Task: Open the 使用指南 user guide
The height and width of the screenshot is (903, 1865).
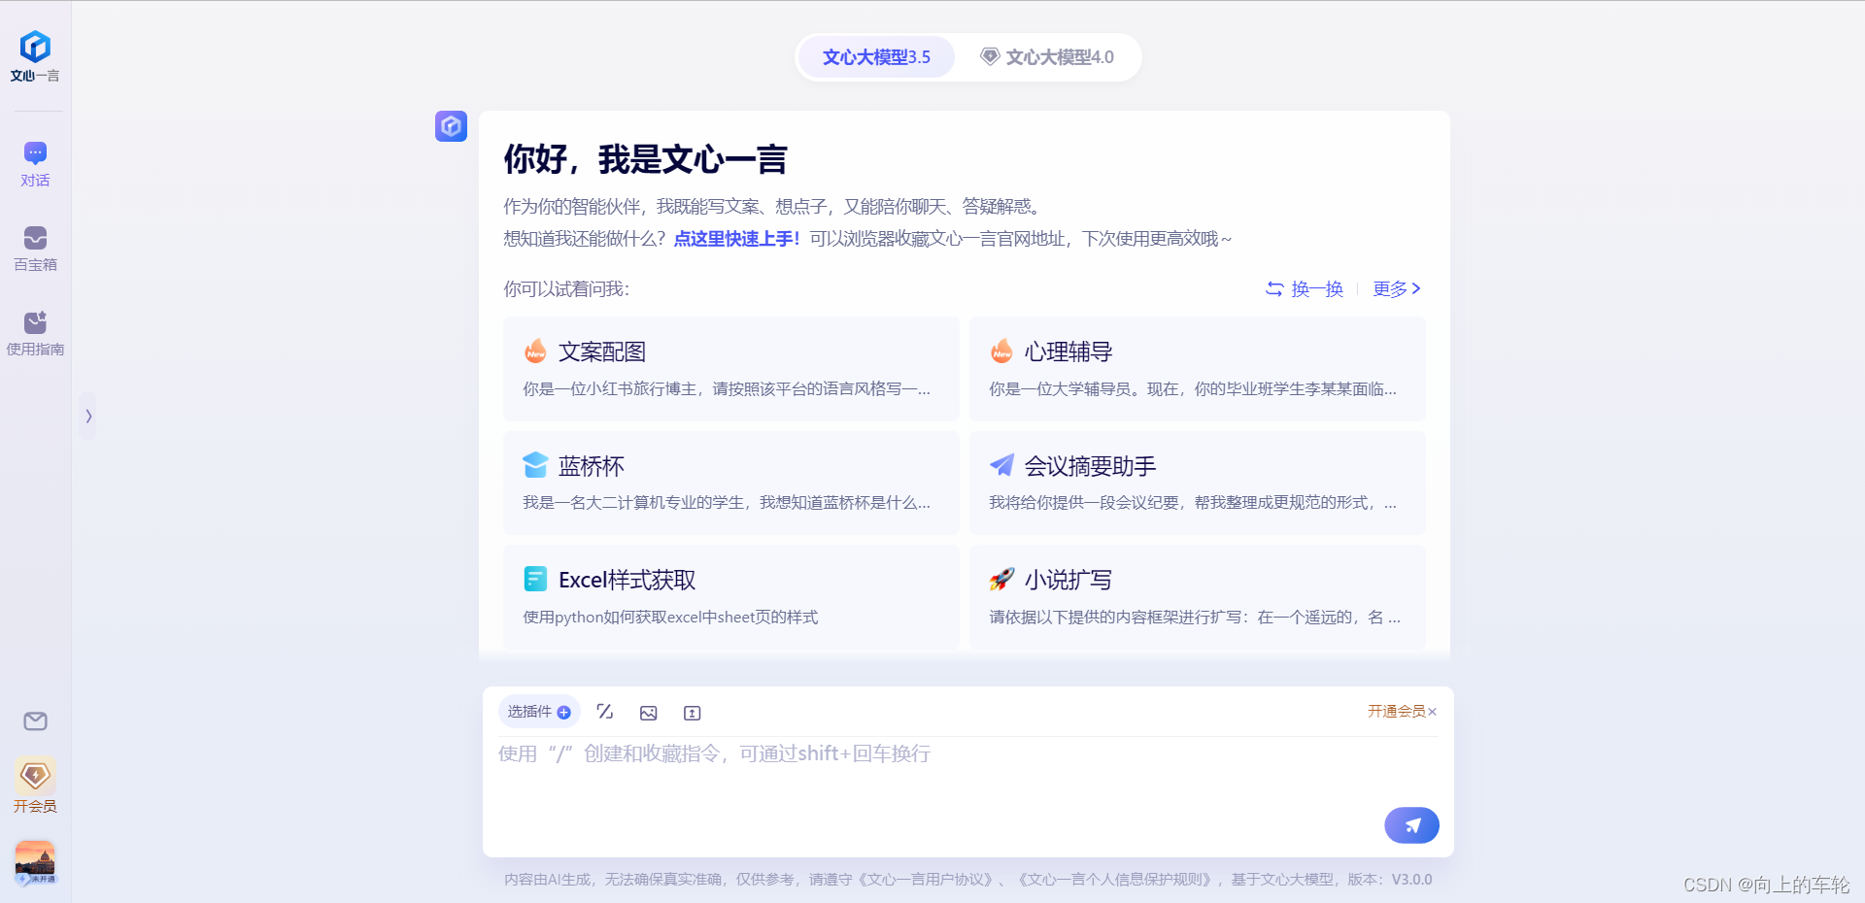Action: coord(35,333)
